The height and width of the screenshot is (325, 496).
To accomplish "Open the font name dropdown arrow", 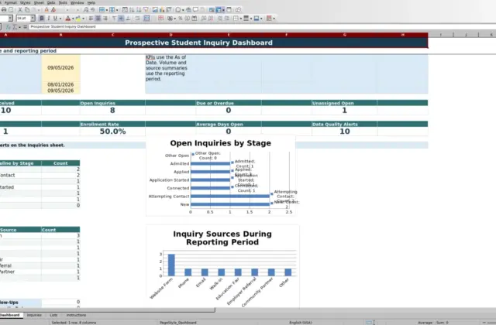I will click(x=10, y=19).
